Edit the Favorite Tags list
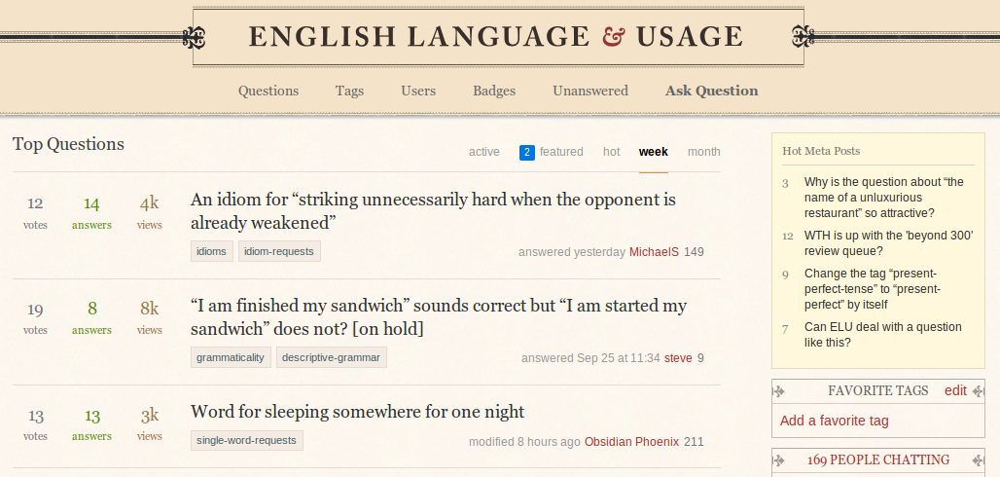 (x=955, y=390)
